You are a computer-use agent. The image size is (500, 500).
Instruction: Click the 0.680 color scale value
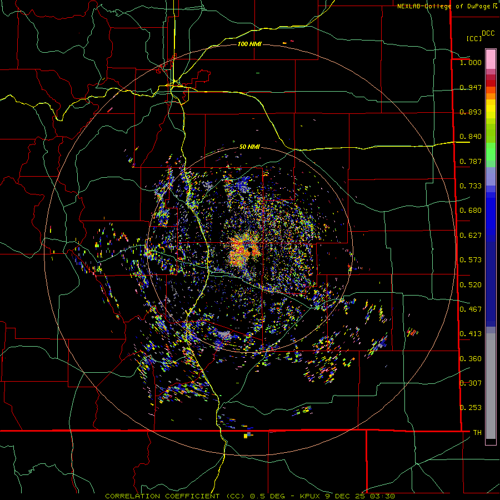point(471,211)
